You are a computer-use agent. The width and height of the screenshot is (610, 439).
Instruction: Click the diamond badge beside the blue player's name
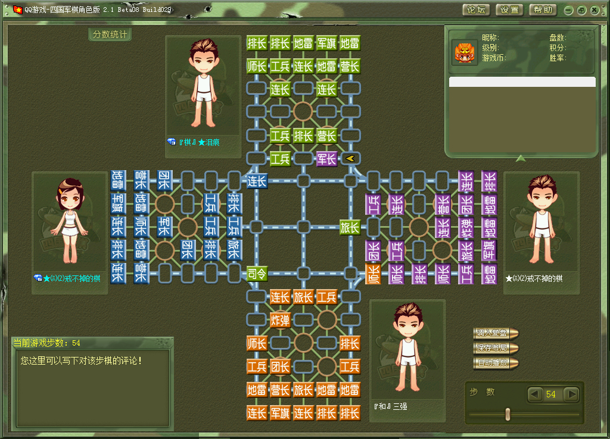(38, 278)
